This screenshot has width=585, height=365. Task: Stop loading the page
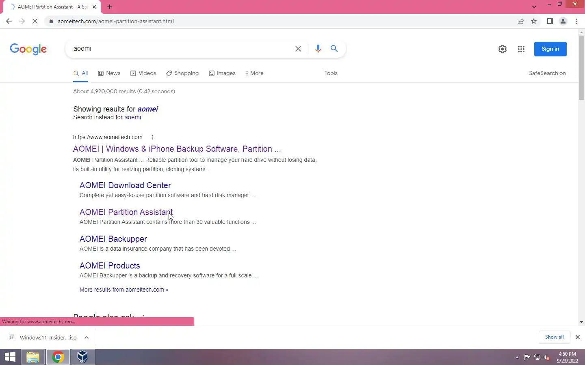(x=35, y=21)
